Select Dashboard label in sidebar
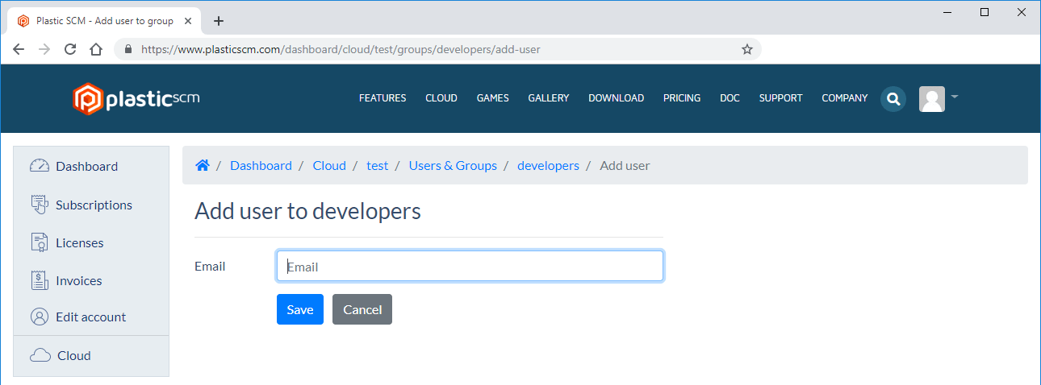 coord(87,166)
